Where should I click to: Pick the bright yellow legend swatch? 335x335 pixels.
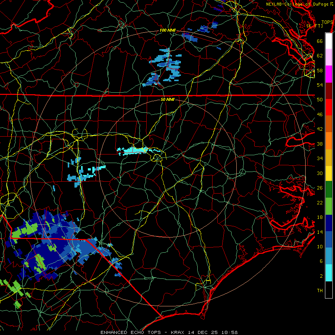click(x=329, y=174)
